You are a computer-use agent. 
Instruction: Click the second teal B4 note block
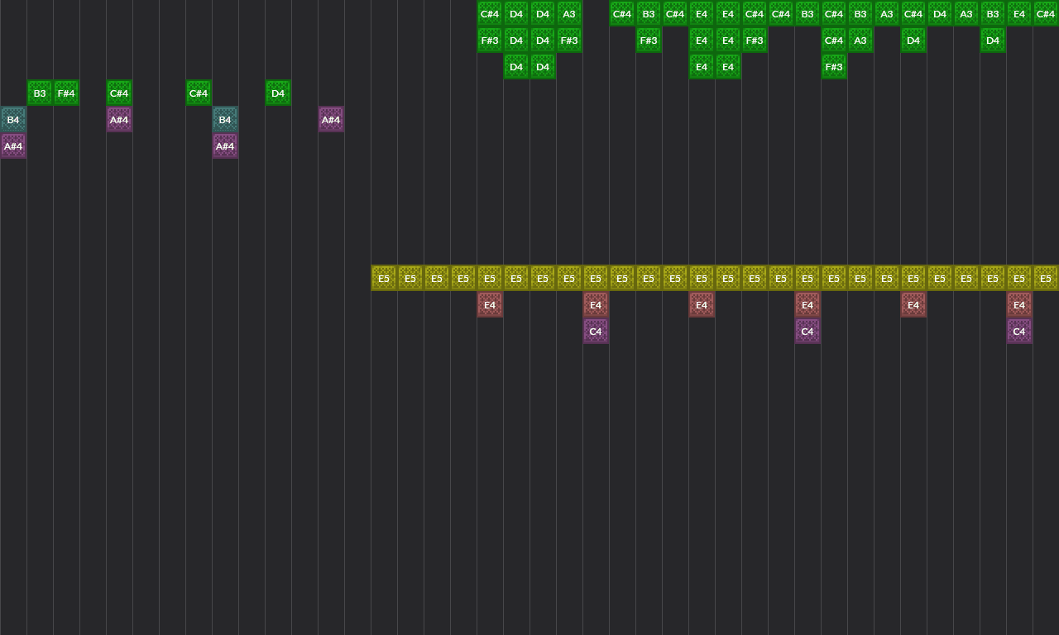[225, 120]
